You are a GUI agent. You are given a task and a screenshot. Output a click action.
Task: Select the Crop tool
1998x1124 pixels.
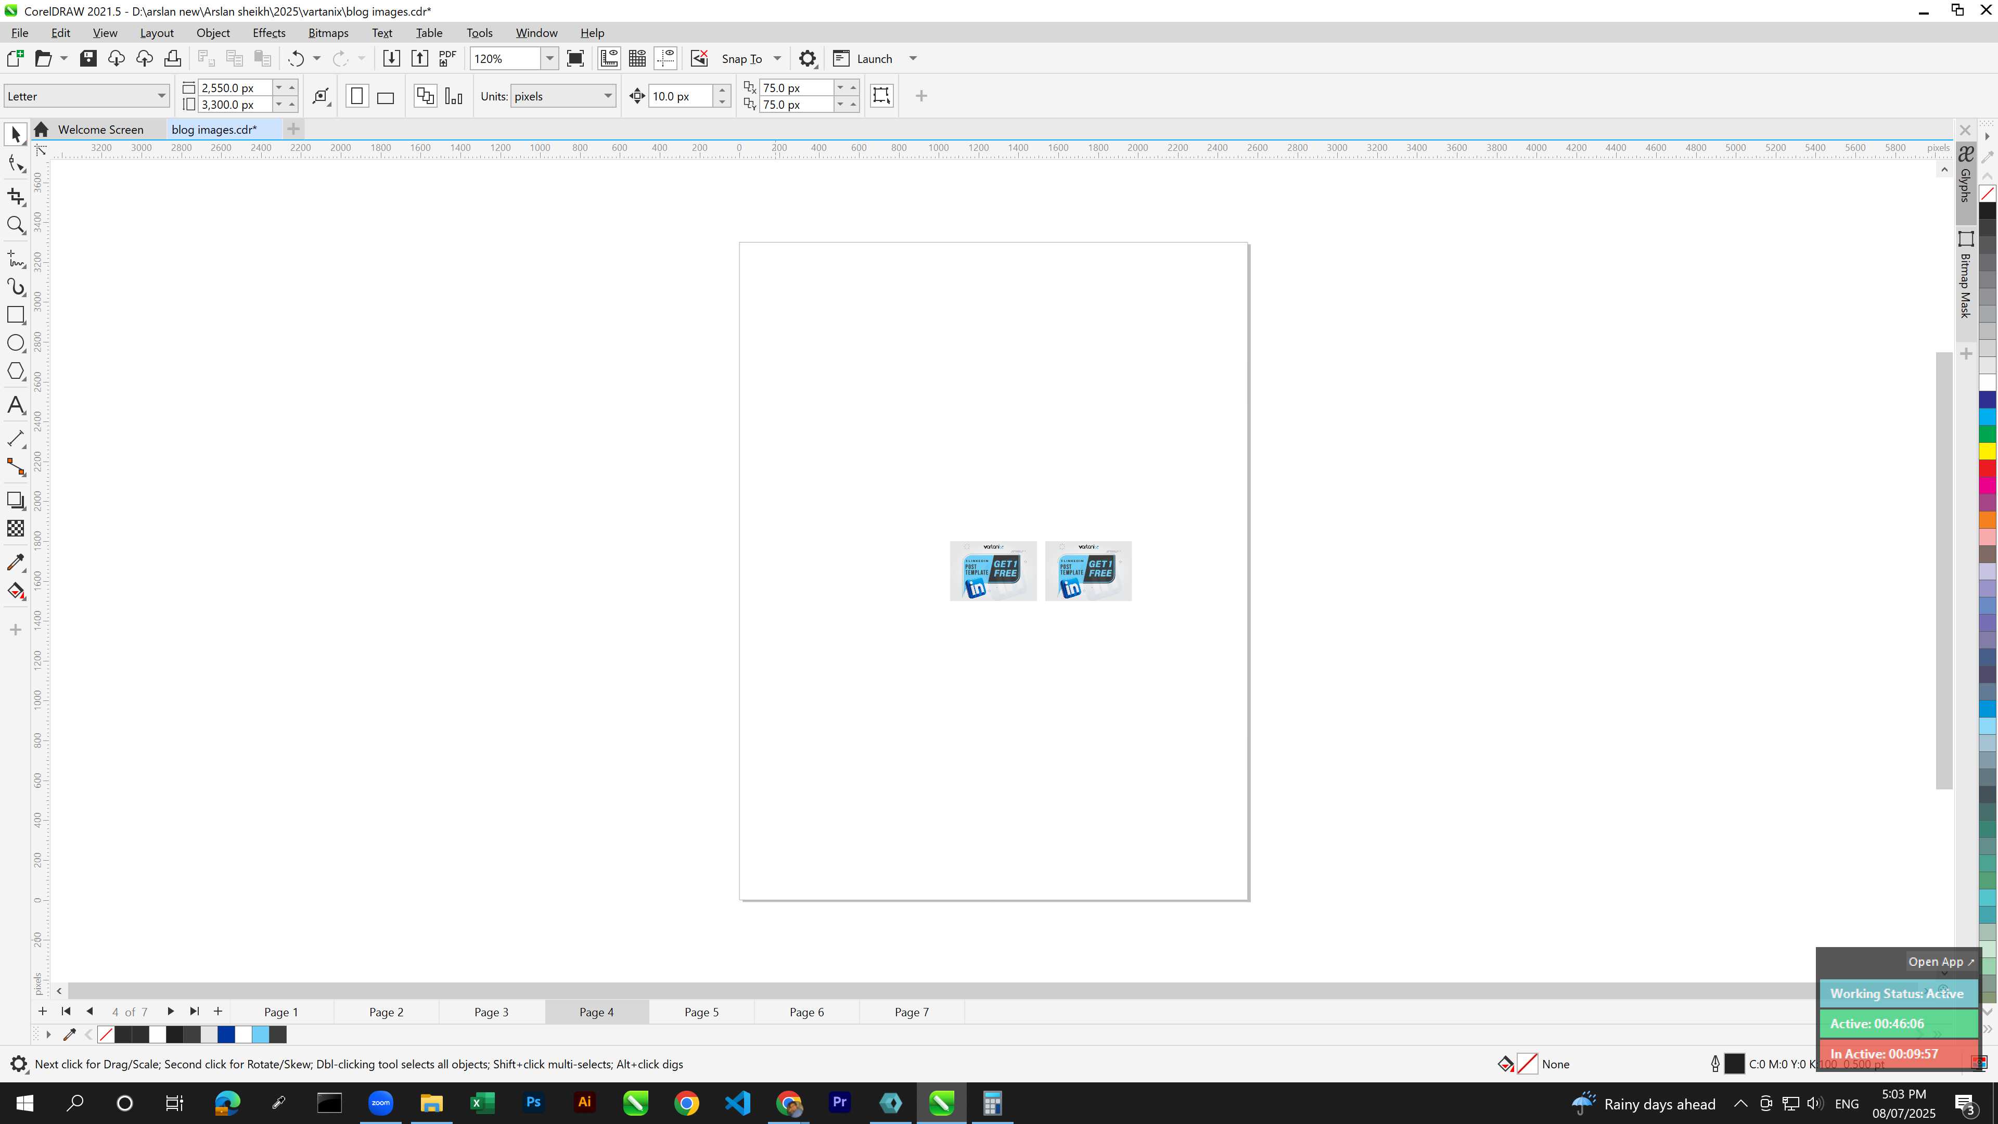tap(16, 196)
